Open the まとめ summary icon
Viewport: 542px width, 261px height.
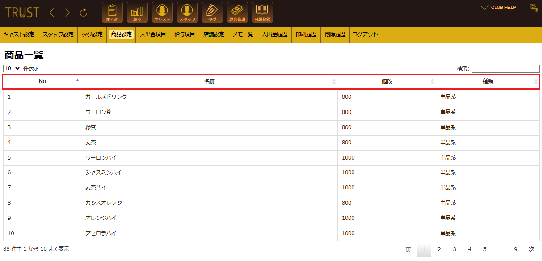coord(112,13)
